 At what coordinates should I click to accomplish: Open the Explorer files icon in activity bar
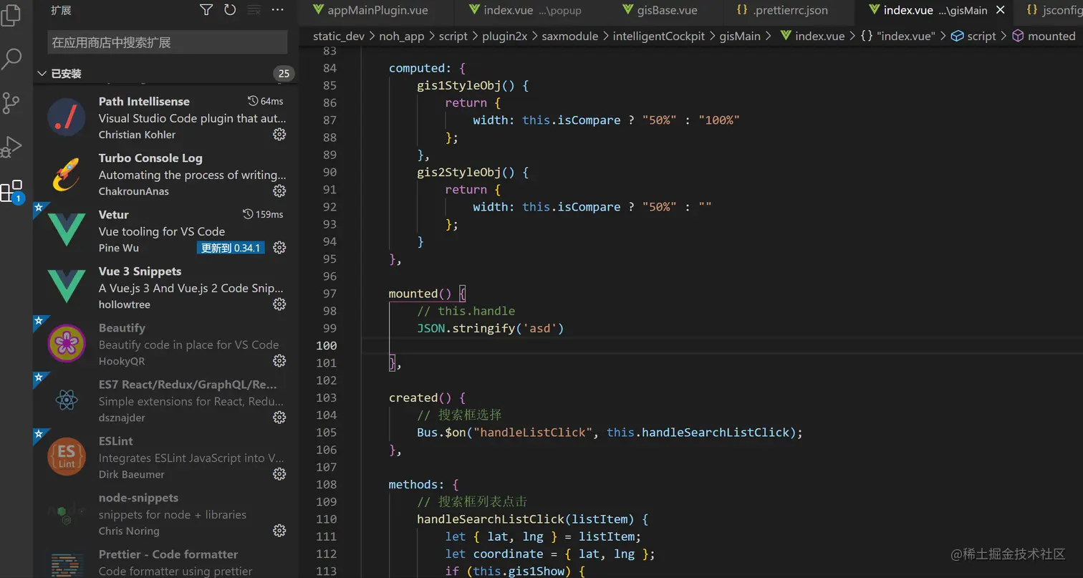point(11,16)
